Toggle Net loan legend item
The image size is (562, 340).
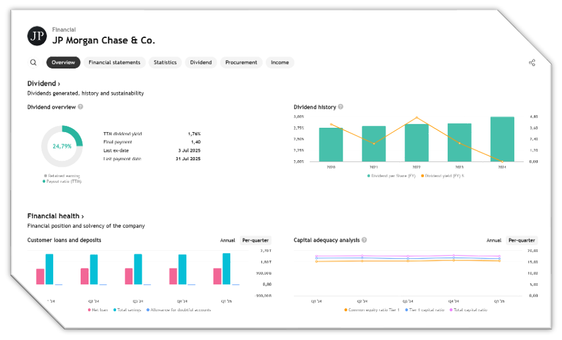98,310
